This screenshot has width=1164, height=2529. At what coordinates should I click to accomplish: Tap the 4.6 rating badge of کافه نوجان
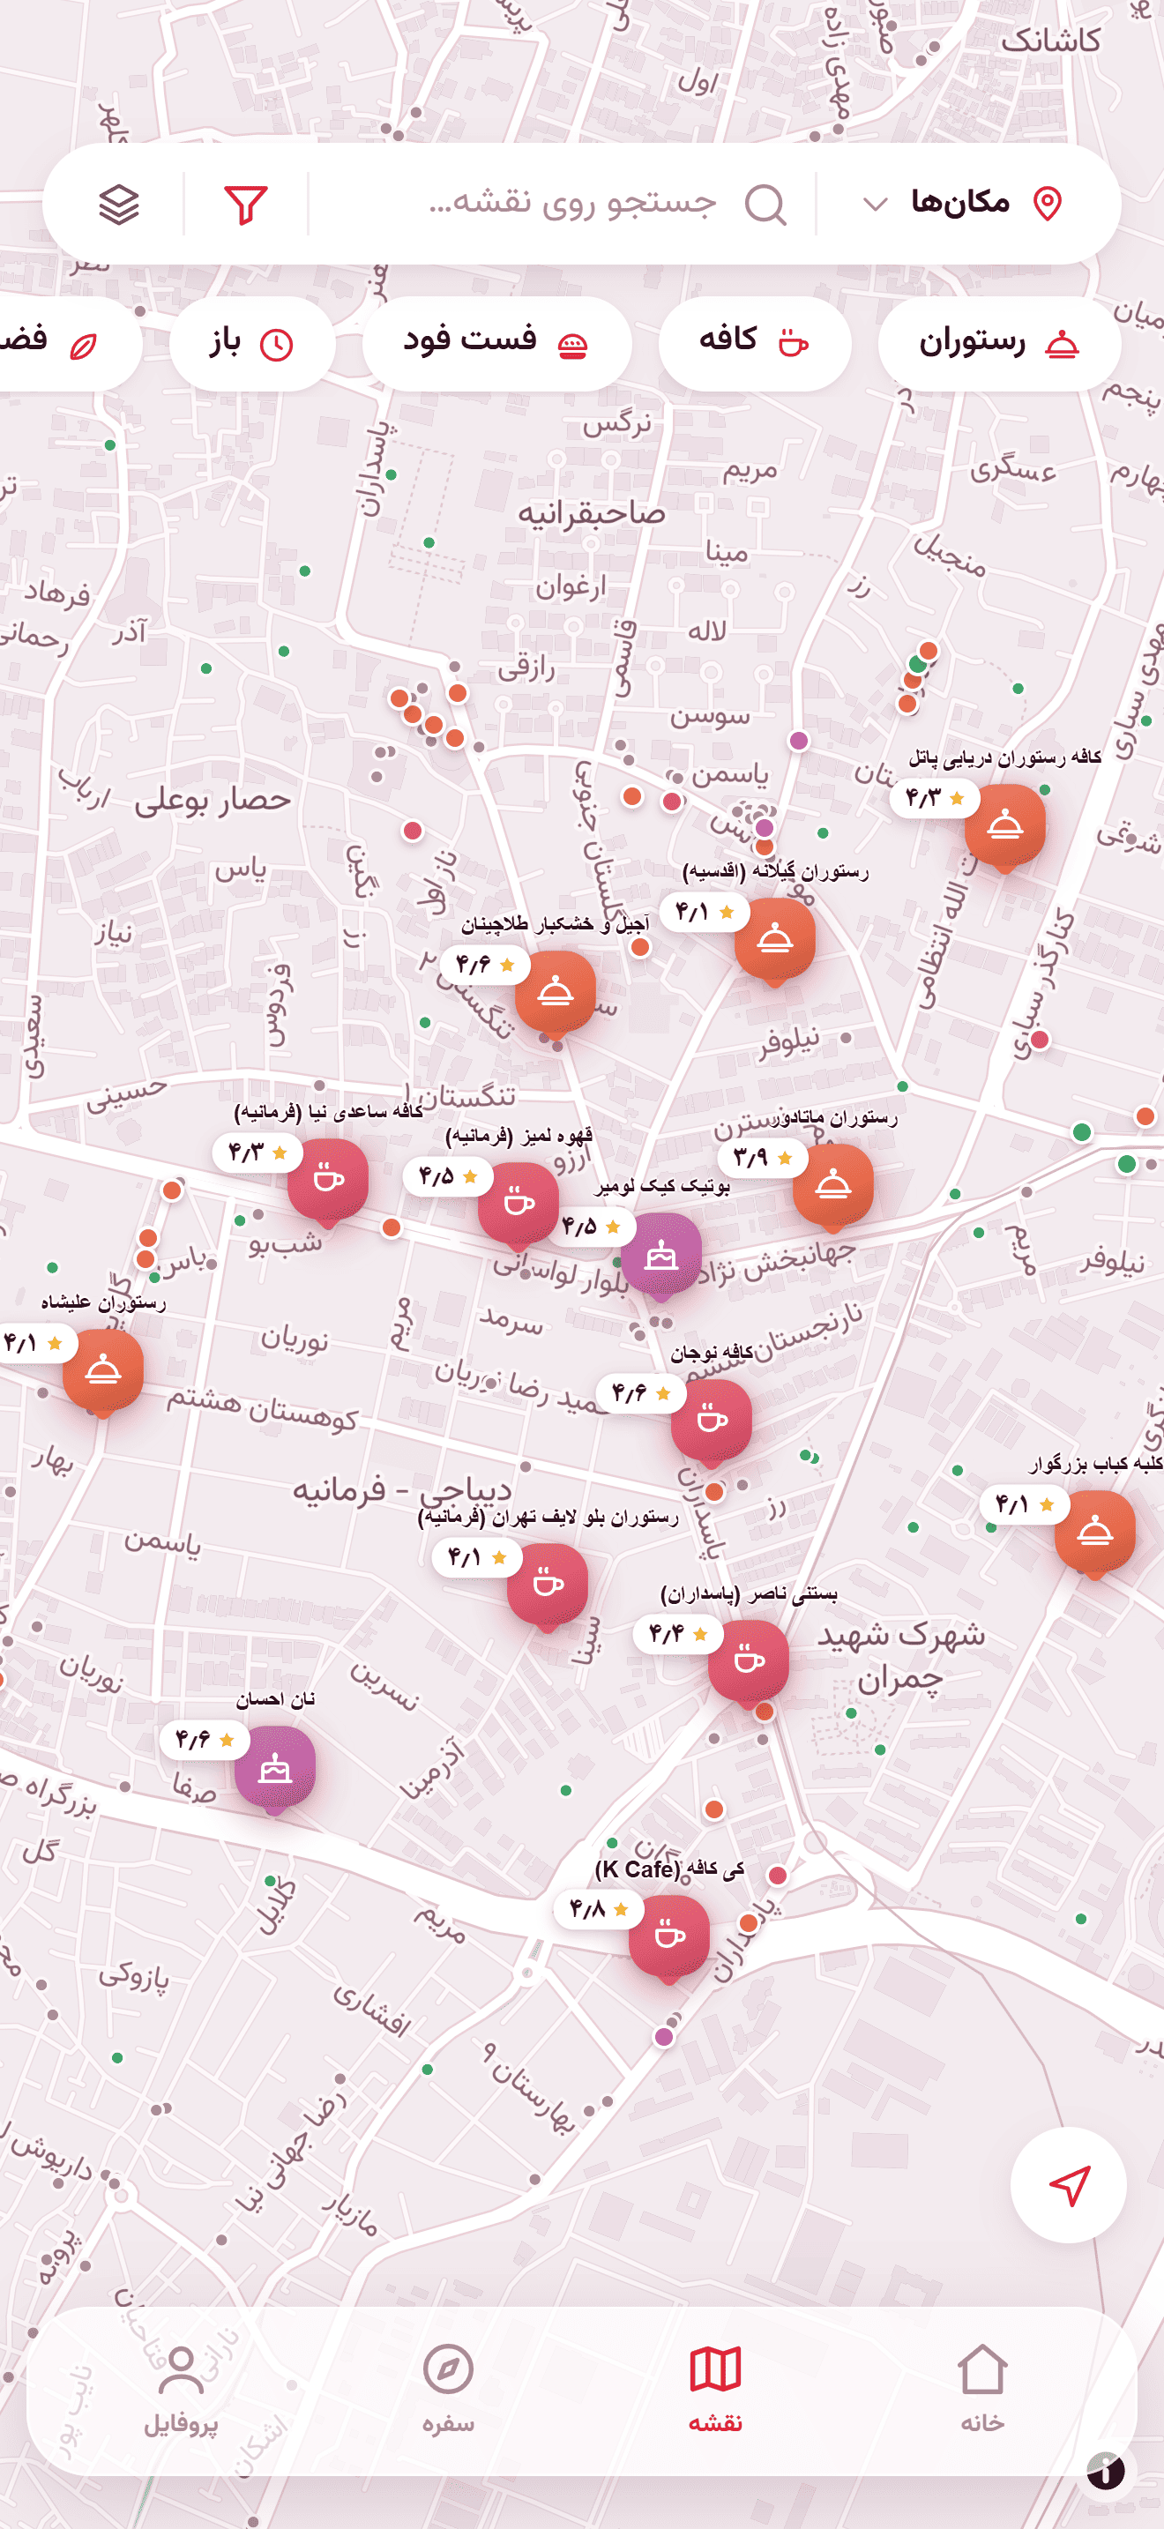[x=642, y=1393]
